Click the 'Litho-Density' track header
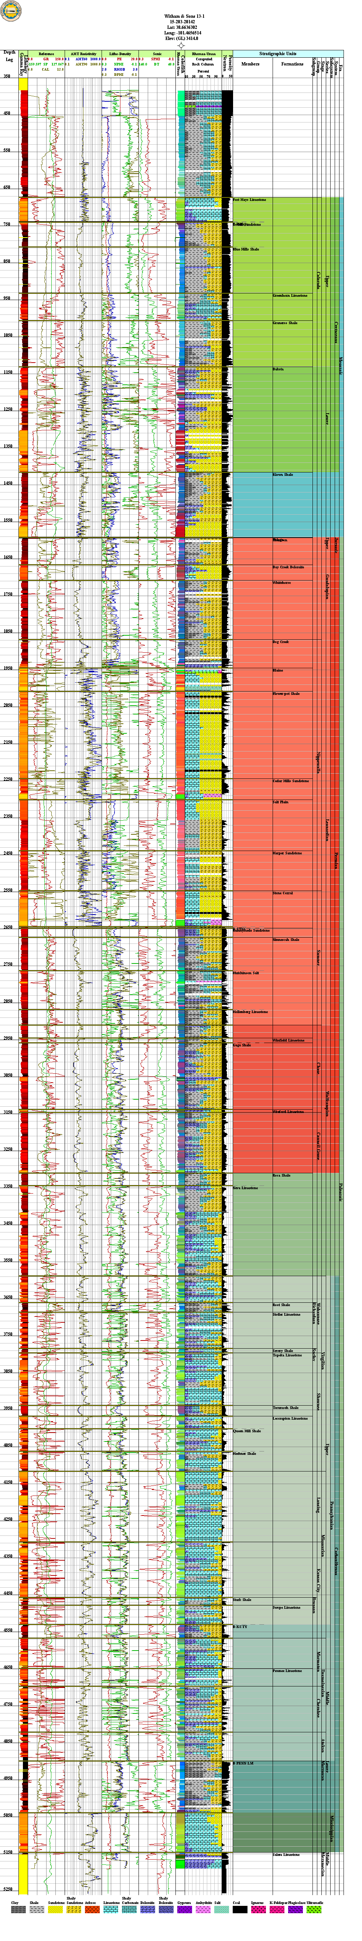 (x=120, y=54)
